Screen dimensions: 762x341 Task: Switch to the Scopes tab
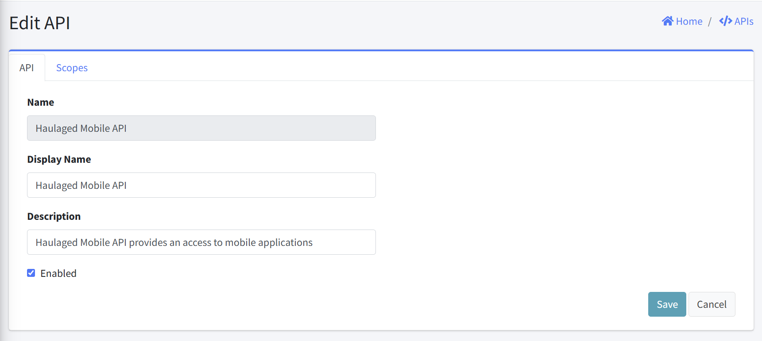tap(72, 68)
